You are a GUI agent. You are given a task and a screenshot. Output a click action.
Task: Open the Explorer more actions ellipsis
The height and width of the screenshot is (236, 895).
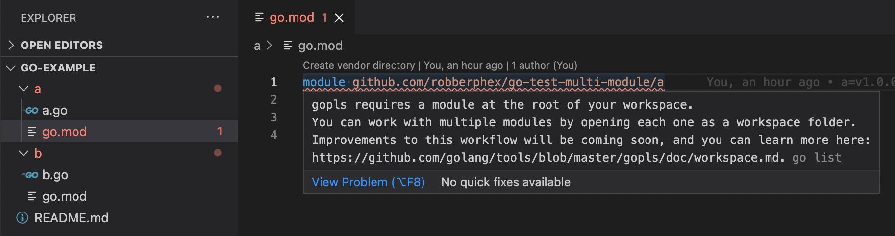(x=213, y=17)
